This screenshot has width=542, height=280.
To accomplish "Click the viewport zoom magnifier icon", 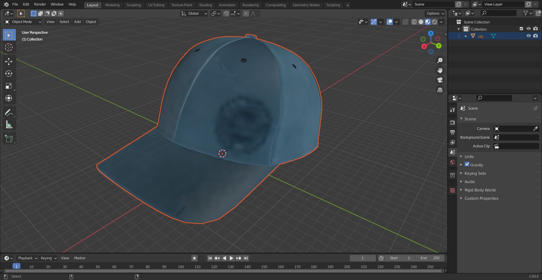I will (x=440, y=60).
